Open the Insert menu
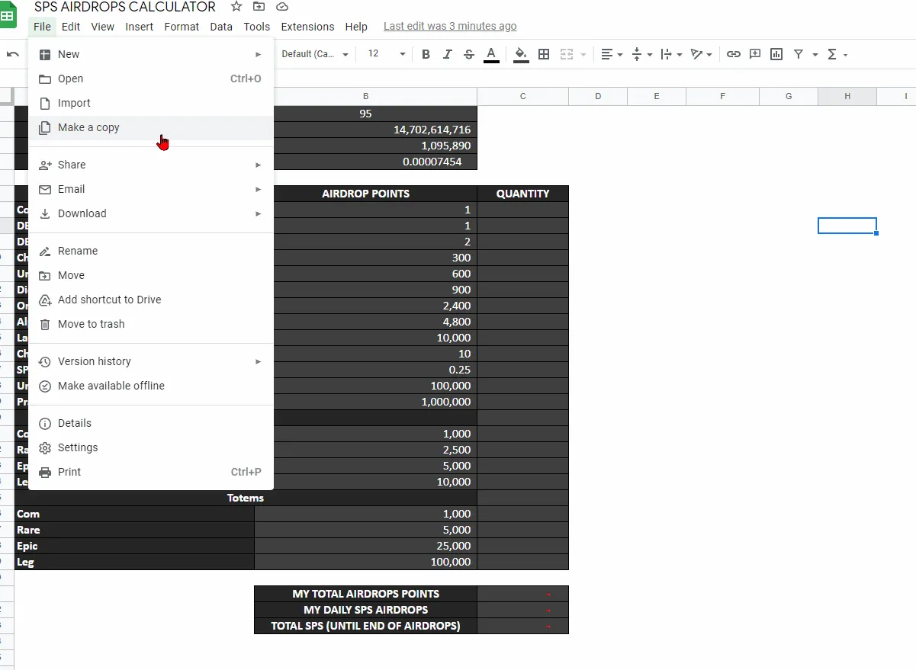 click(140, 27)
